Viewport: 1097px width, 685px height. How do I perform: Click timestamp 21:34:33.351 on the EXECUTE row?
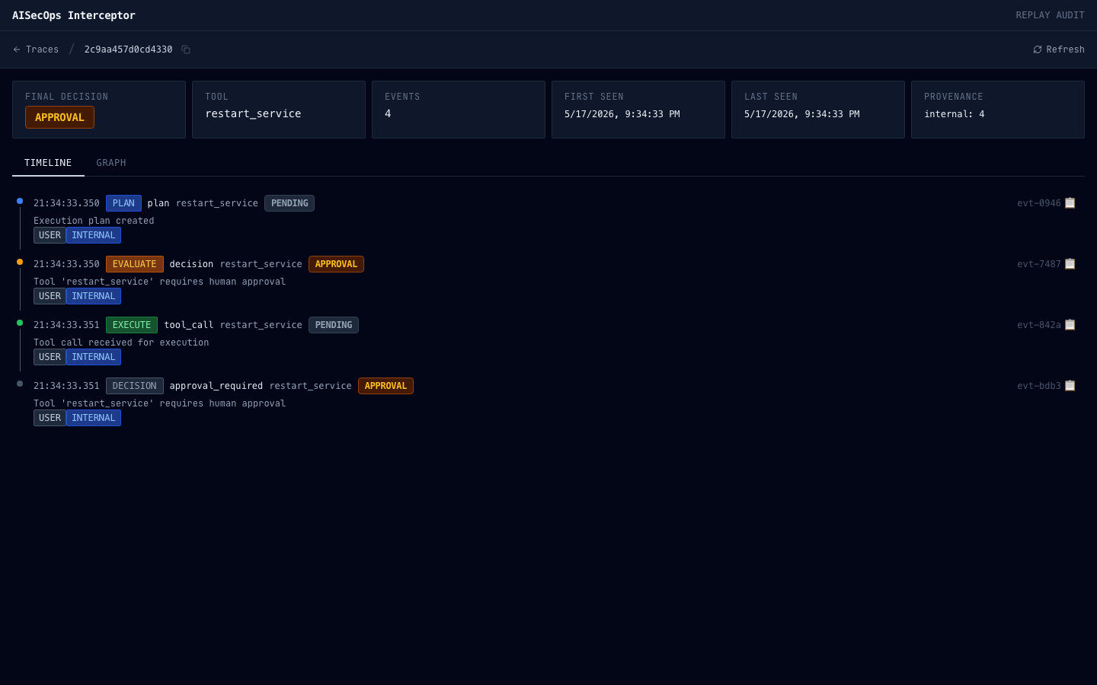pos(66,325)
